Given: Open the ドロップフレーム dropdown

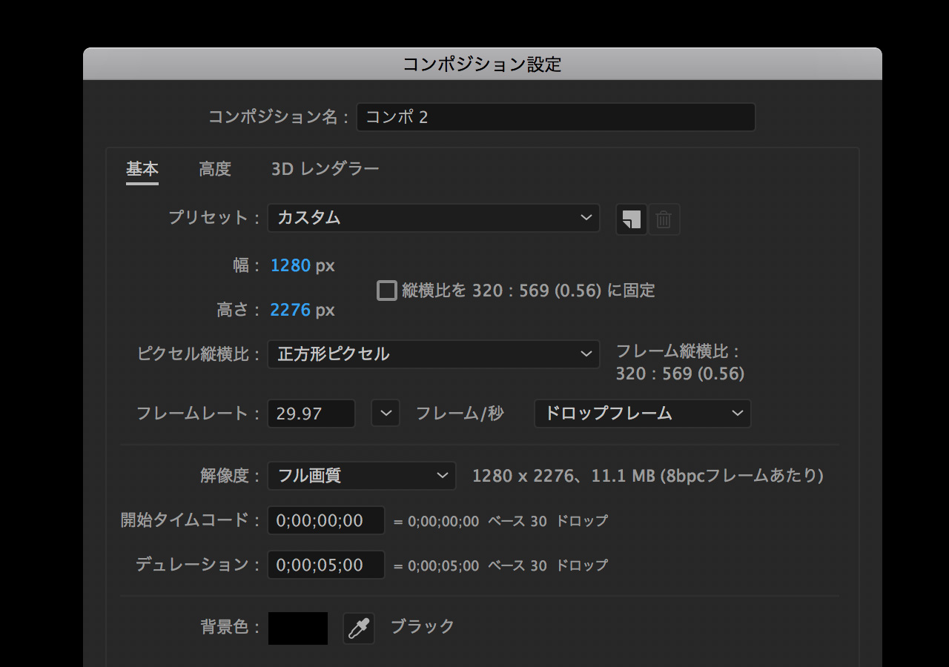Looking at the screenshot, I should coord(642,414).
